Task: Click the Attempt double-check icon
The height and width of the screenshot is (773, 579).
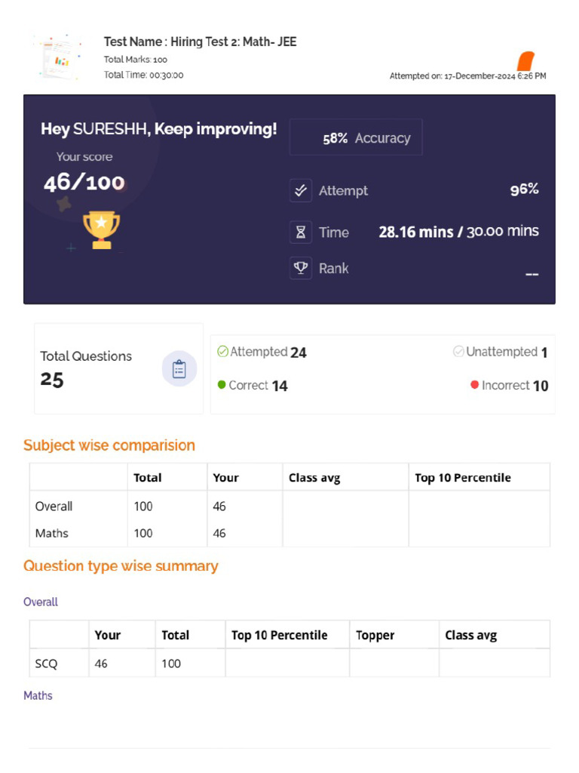Action: (301, 191)
